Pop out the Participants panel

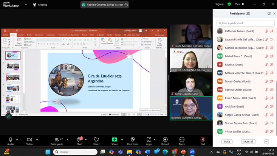click(x=269, y=14)
